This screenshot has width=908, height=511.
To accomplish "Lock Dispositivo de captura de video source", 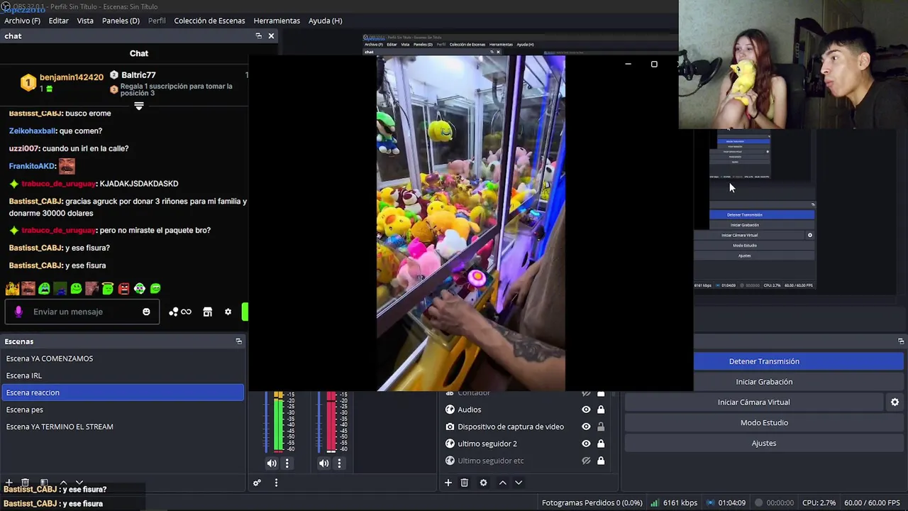I will tap(601, 427).
